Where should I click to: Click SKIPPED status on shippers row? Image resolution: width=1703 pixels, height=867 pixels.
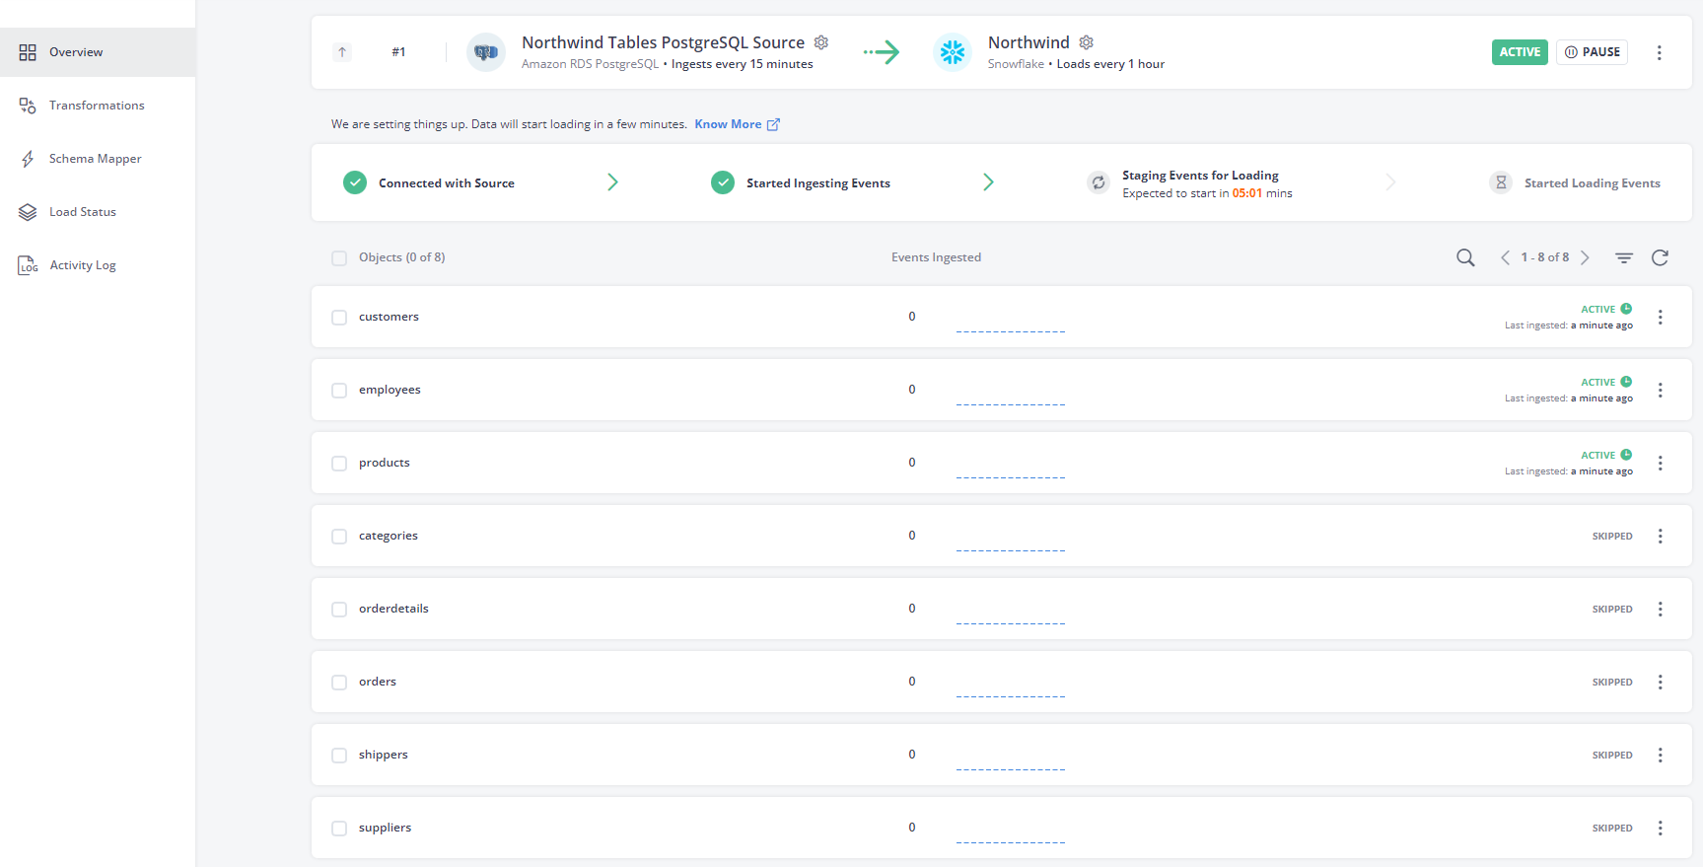point(1612,755)
